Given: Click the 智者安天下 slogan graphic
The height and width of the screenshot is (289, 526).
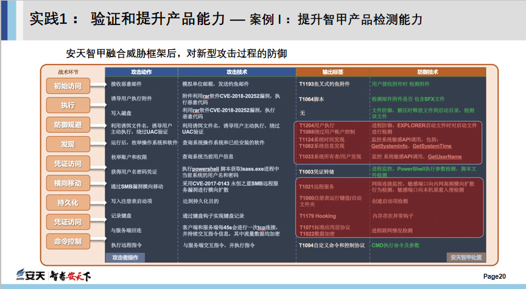Looking at the screenshot, I should [x=71, y=276].
